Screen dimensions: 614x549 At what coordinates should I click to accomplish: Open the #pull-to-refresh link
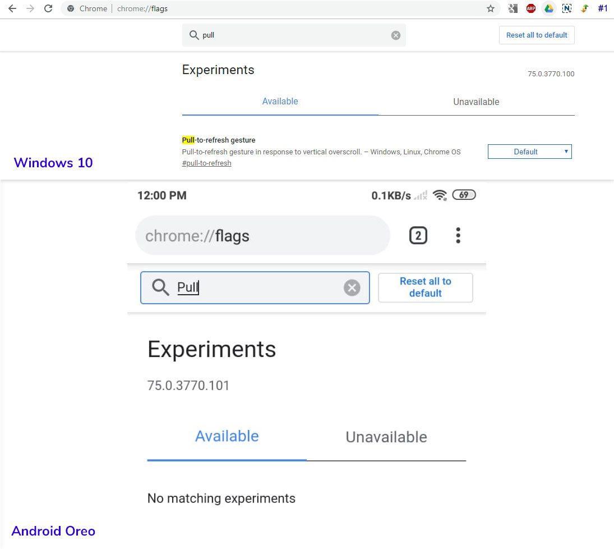(x=206, y=163)
